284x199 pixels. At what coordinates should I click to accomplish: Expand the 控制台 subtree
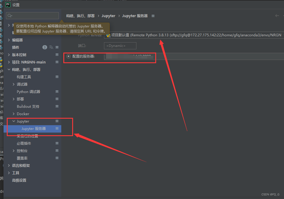pos(14,151)
